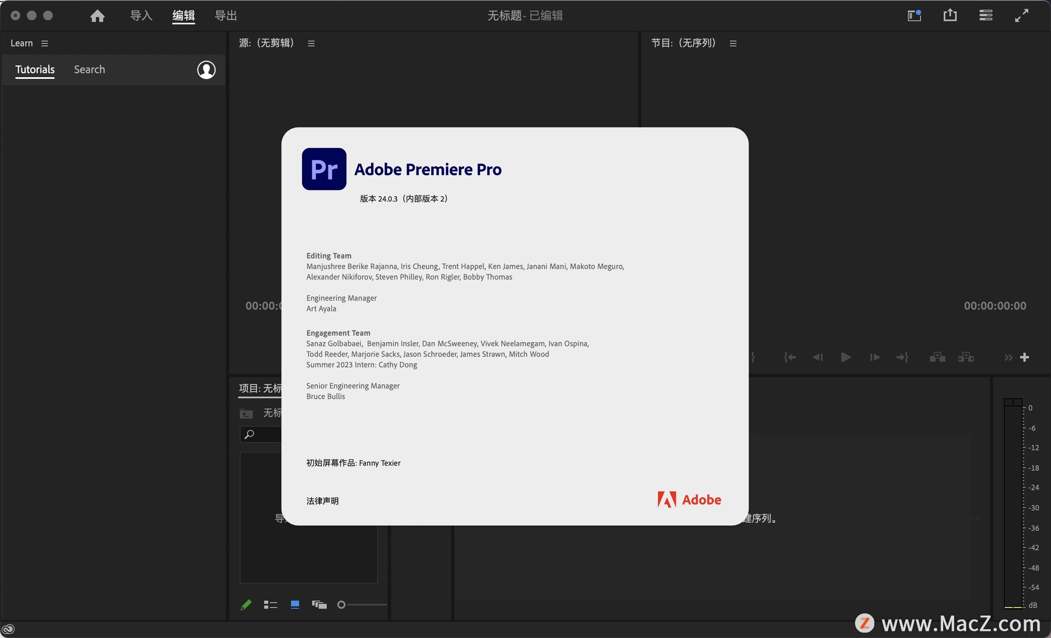This screenshot has height=638, width=1051.
Task: Switch to the 导入 (Import) tab
Action: (x=141, y=15)
